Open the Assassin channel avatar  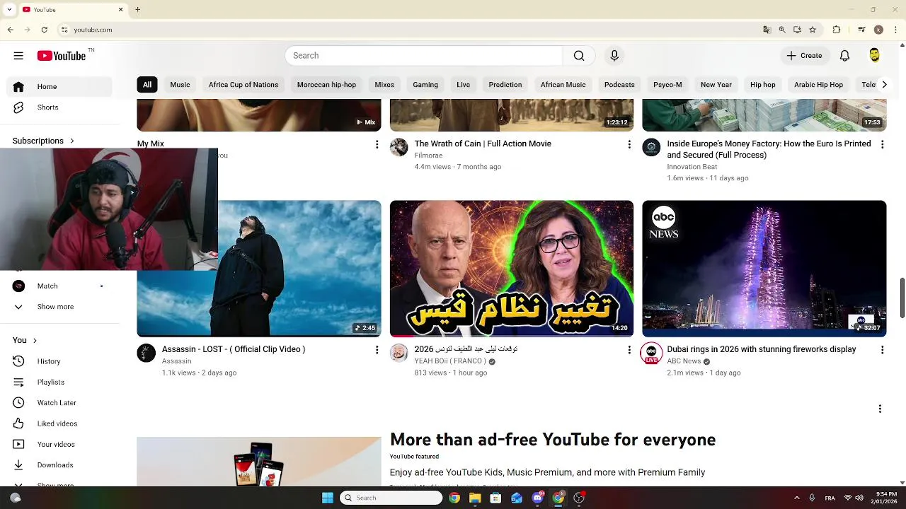[x=146, y=353]
